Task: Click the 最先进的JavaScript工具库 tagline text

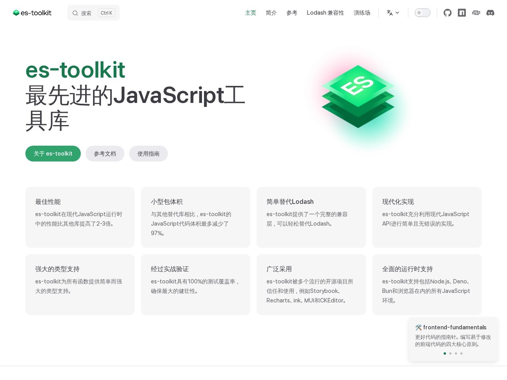Action: 135,108
